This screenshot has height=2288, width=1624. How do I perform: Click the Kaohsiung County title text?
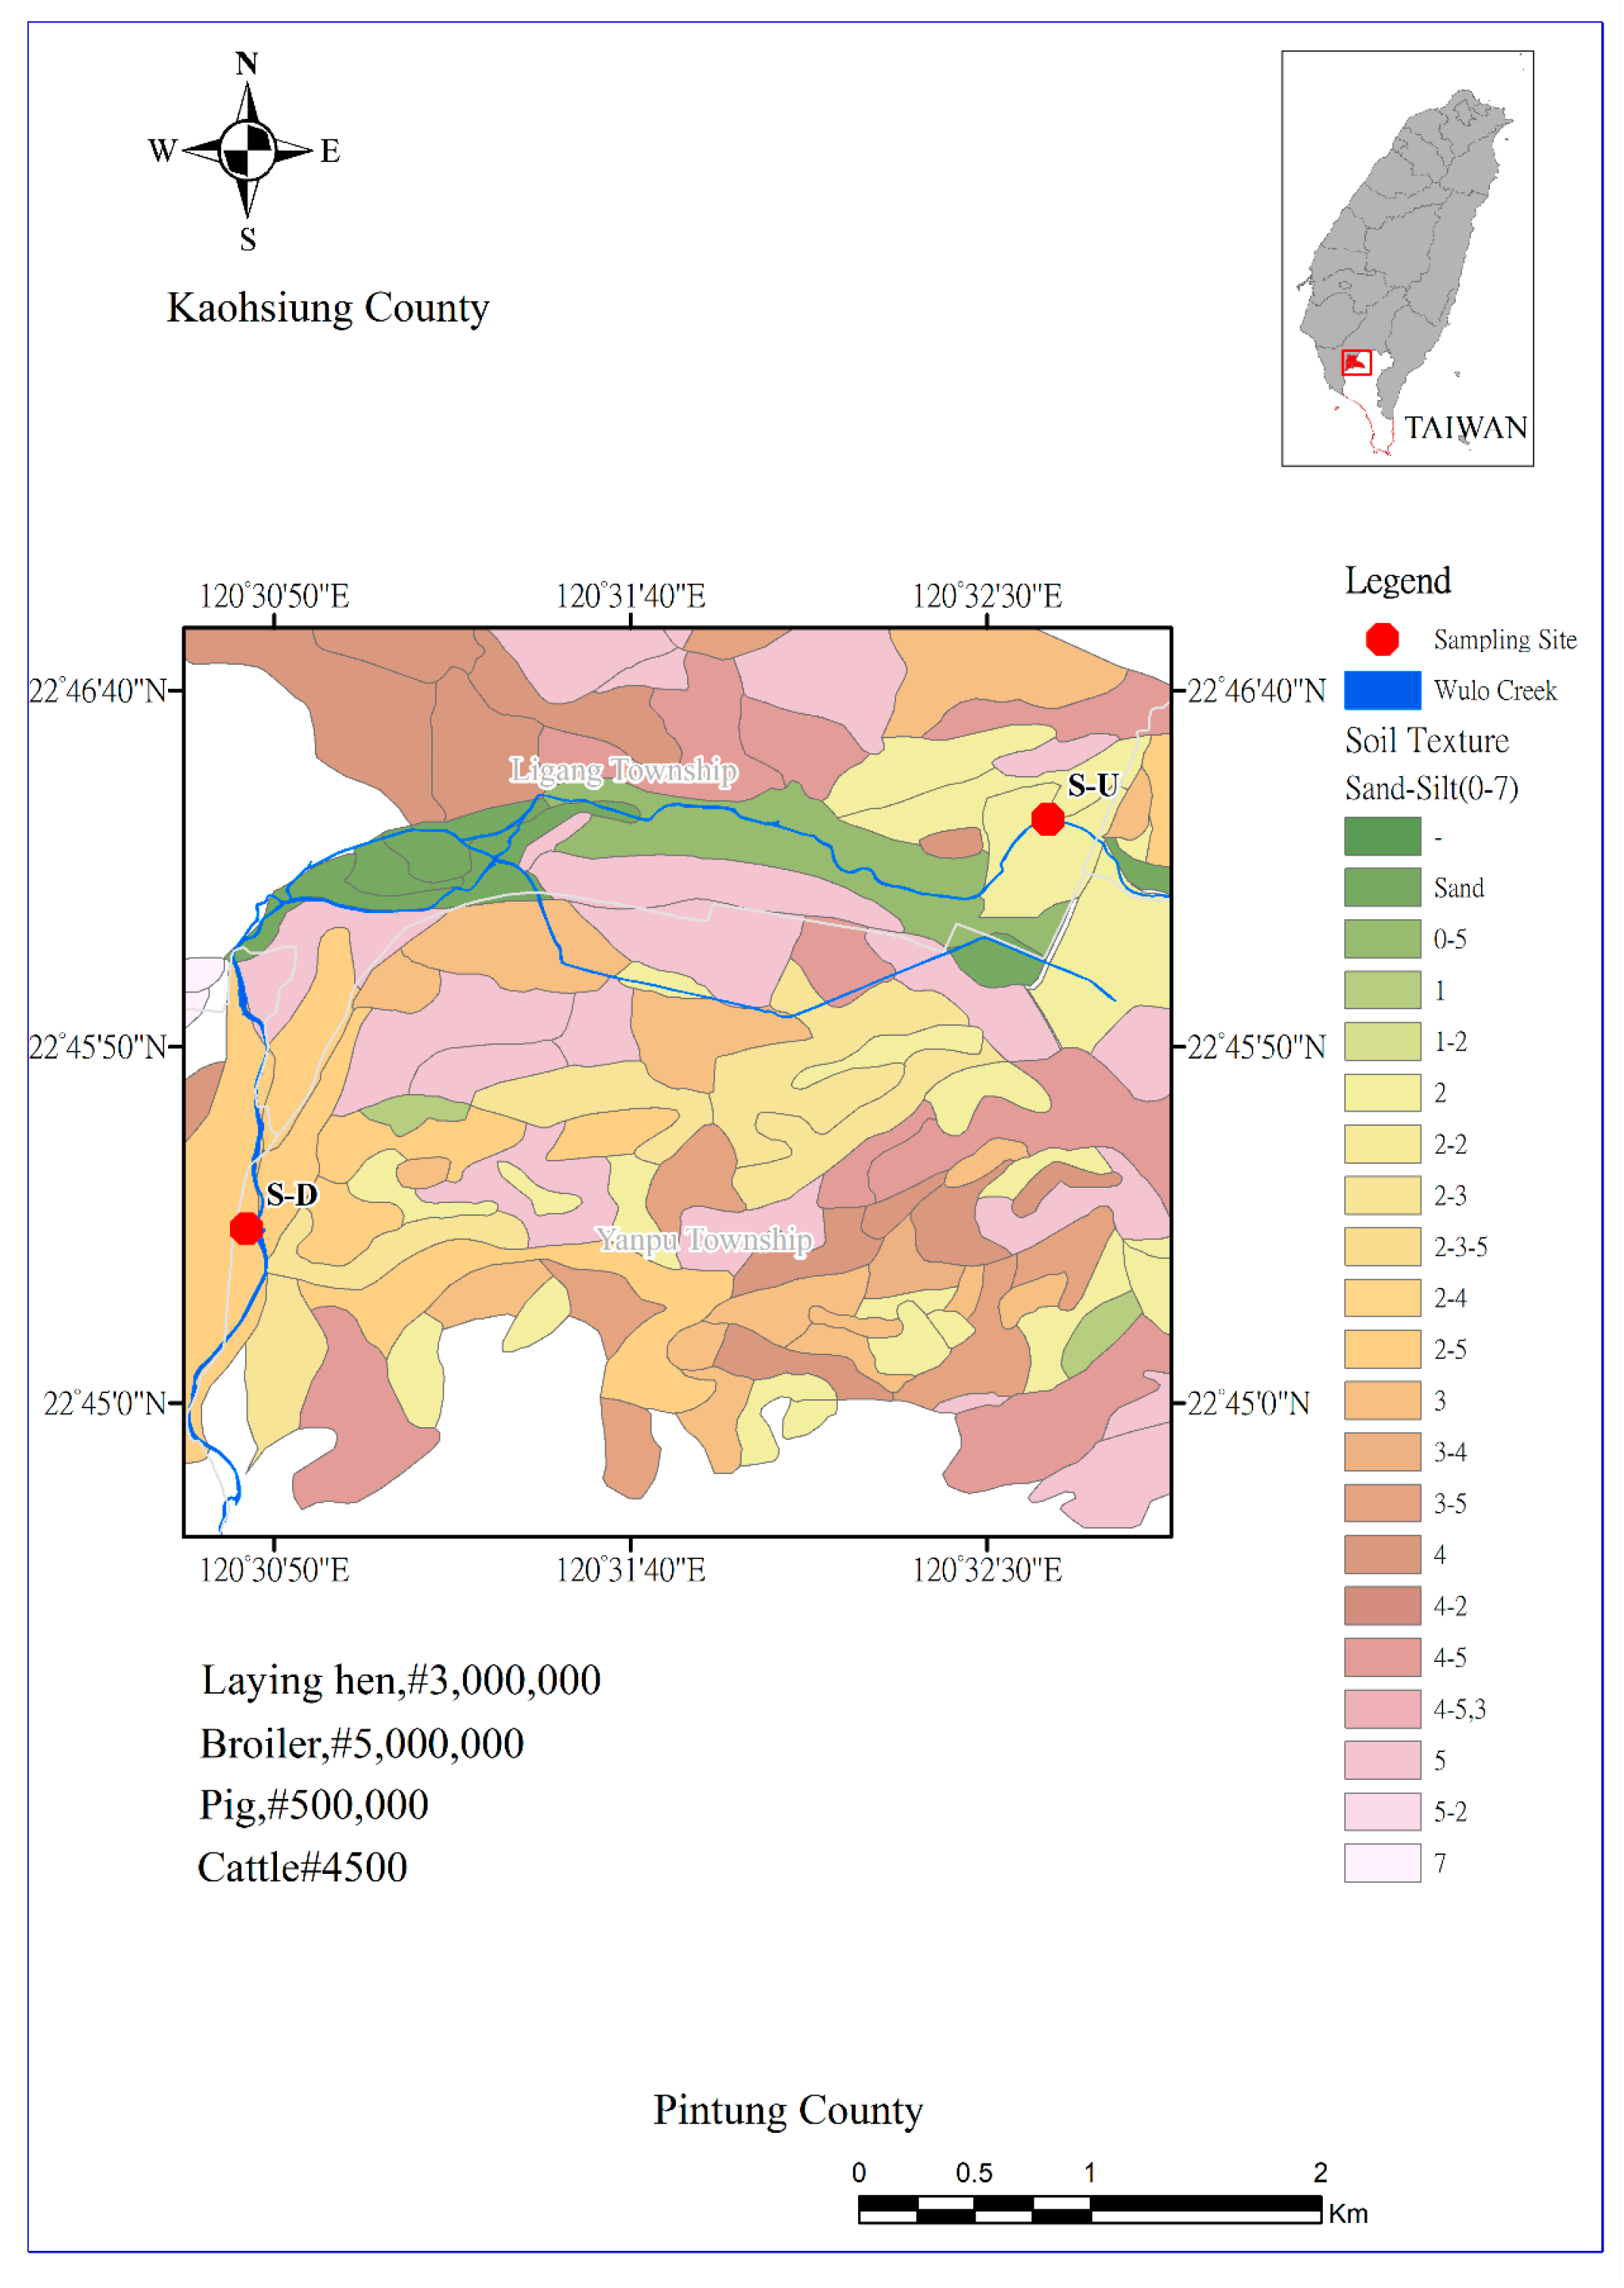tap(328, 307)
